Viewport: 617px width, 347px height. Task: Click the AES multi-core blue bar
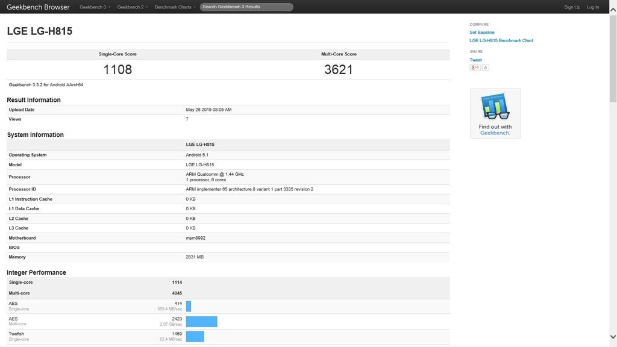coord(201,321)
